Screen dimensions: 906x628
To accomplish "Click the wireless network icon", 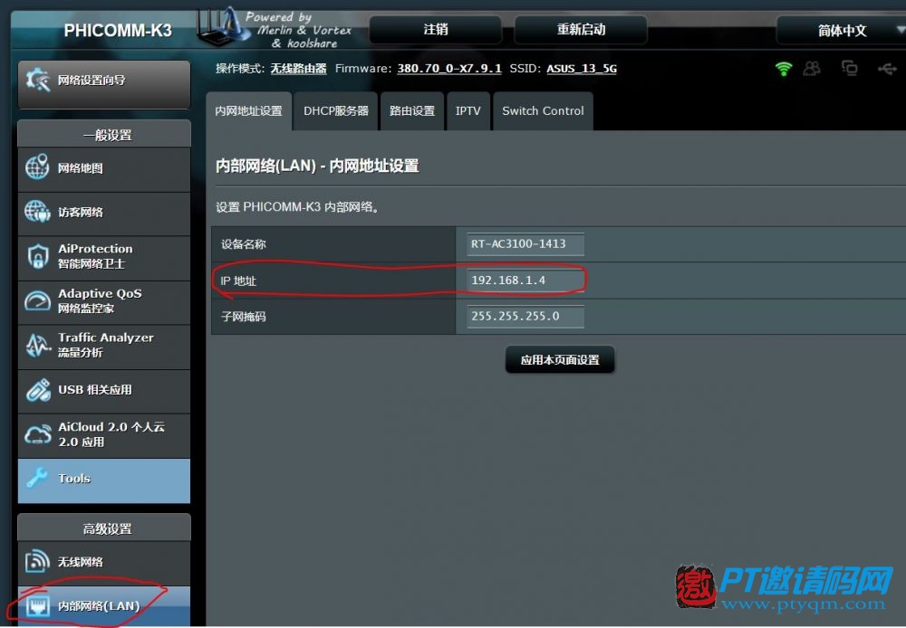I will point(37,561).
